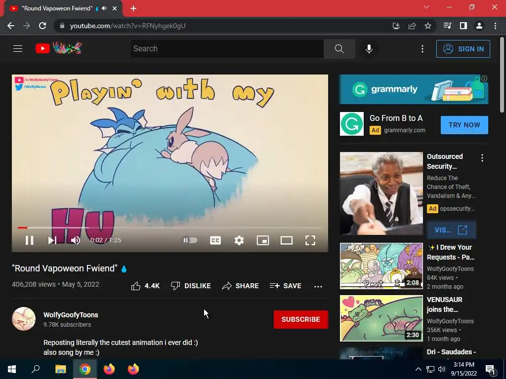The width and height of the screenshot is (506, 379).
Task: SAVE video to a playlist
Action: (285, 286)
